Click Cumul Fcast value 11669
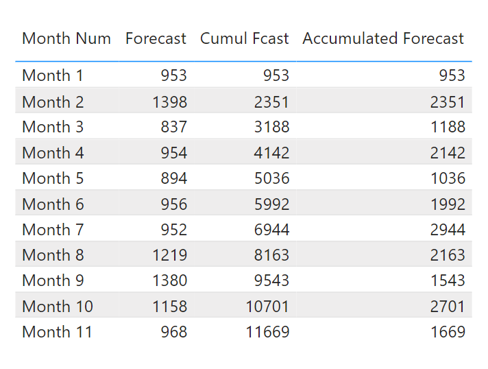488x369 pixels. (x=268, y=332)
